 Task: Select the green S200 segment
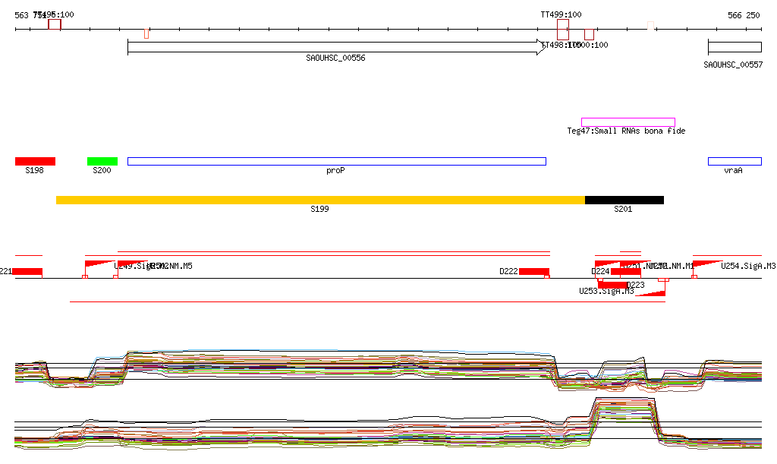(102, 161)
